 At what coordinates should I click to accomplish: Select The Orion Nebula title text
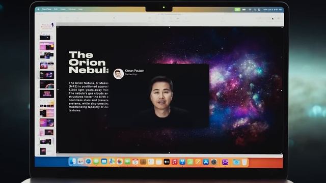(88, 63)
